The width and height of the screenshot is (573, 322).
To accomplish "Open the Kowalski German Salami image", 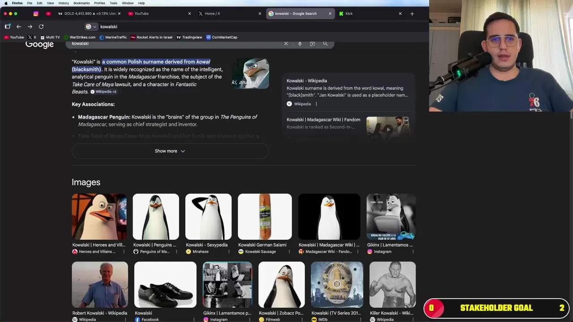I will pos(265,216).
